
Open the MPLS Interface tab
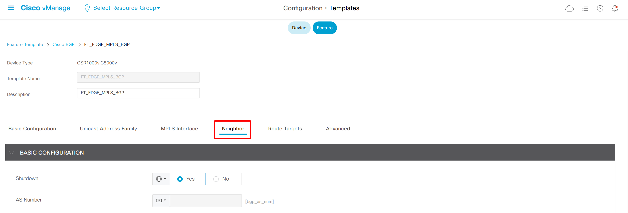179,129
